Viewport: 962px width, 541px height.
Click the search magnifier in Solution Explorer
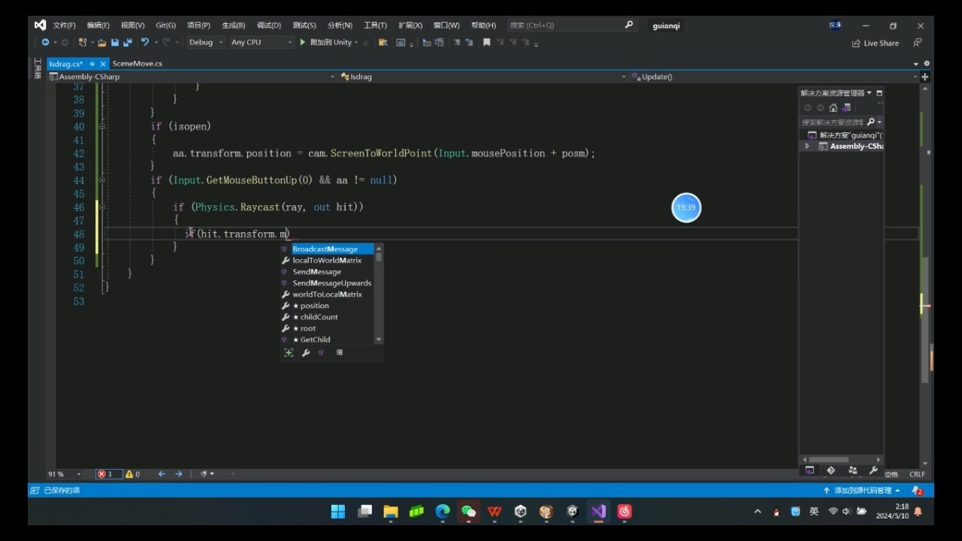pos(871,122)
